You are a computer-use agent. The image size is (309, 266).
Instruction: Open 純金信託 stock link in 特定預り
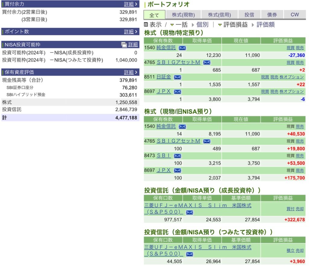click(x=166, y=48)
